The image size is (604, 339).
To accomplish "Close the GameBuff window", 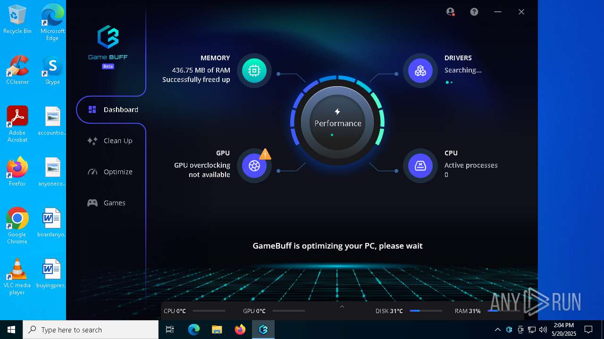I will pos(521,12).
